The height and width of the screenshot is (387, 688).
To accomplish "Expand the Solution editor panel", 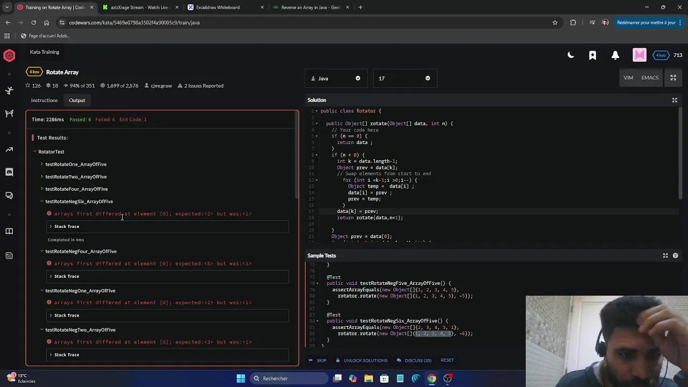I will coord(675,100).
